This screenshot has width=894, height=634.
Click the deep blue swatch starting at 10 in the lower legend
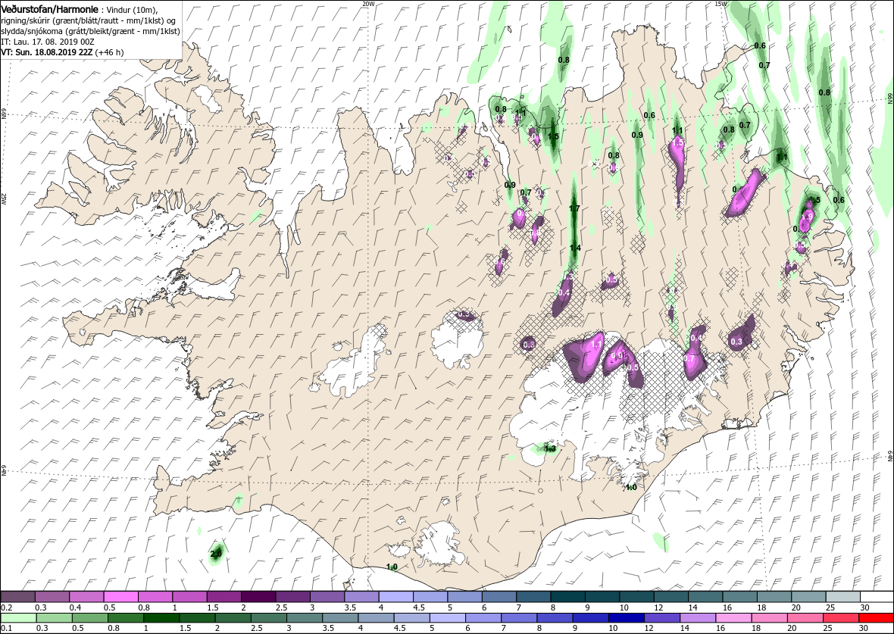click(x=626, y=619)
